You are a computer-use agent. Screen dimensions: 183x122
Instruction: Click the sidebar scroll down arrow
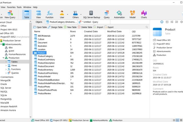pyautogui.click(x=31, y=117)
